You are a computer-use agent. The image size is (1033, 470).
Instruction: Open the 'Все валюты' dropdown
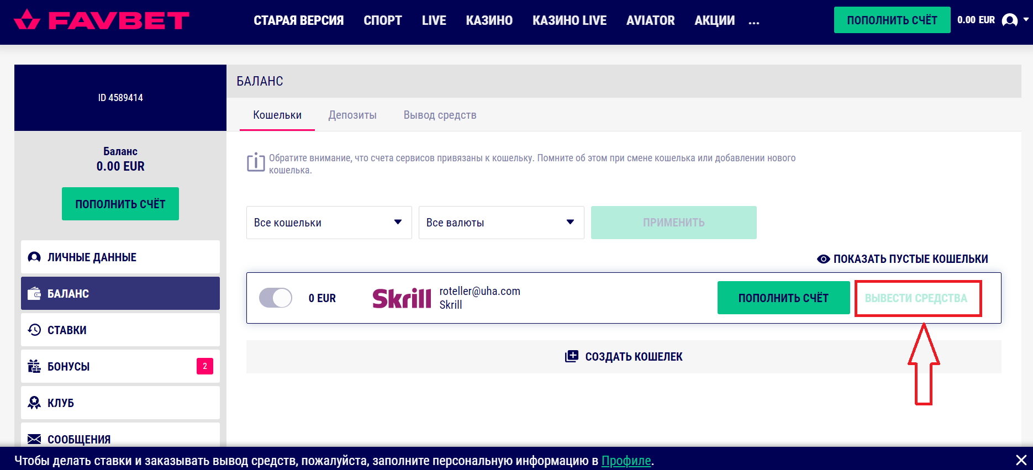click(x=502, y=223)
